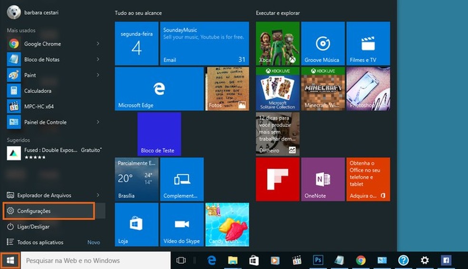This screenshot has width=468, height=269.
Task: Click the Windows Start button
Action: (10, 260)
